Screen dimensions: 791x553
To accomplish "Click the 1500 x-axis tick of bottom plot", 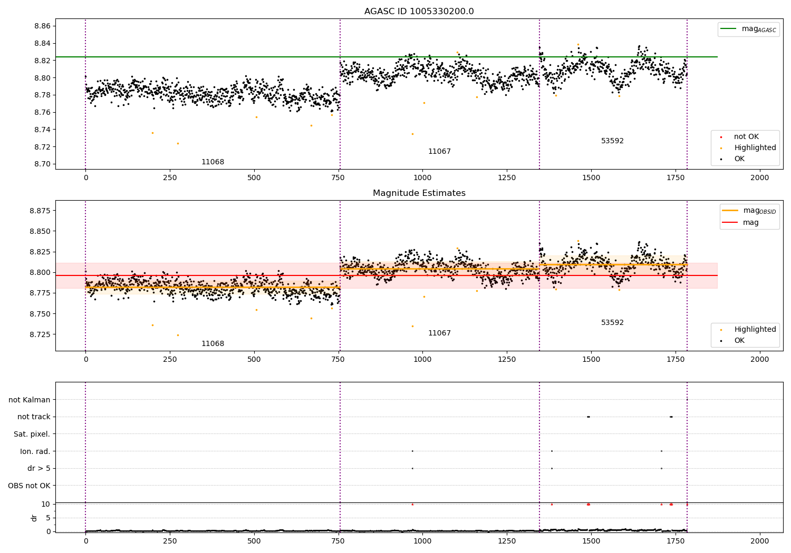I will [591, 541].
